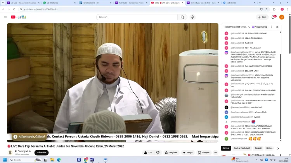
Task: Click the video player area
Action: [x=113, y=83]
